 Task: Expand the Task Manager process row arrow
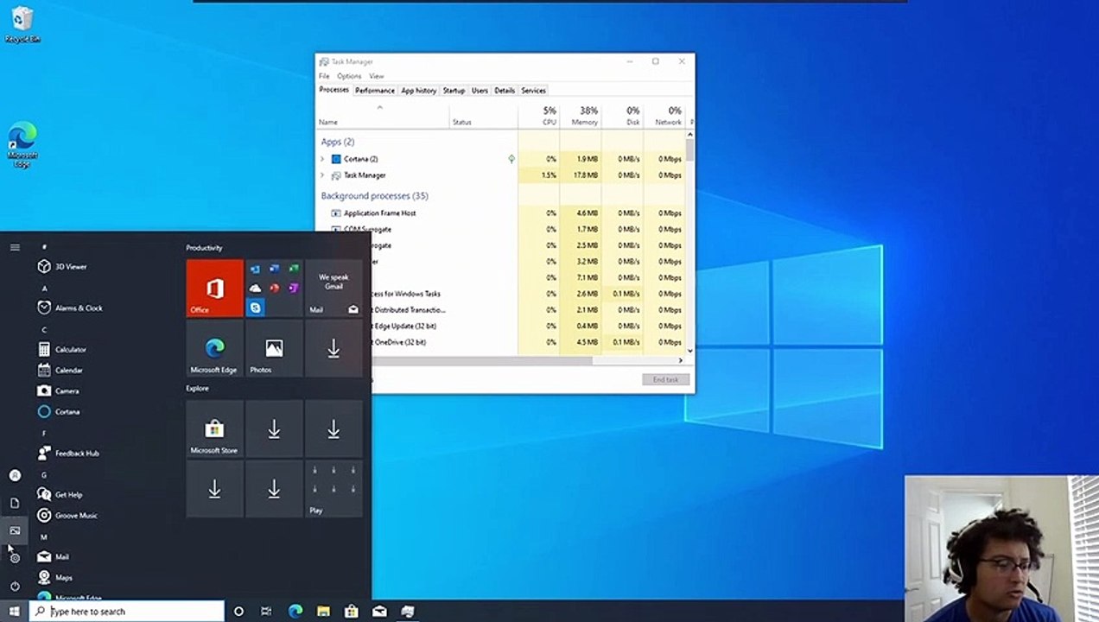click(x=322, y=175)
